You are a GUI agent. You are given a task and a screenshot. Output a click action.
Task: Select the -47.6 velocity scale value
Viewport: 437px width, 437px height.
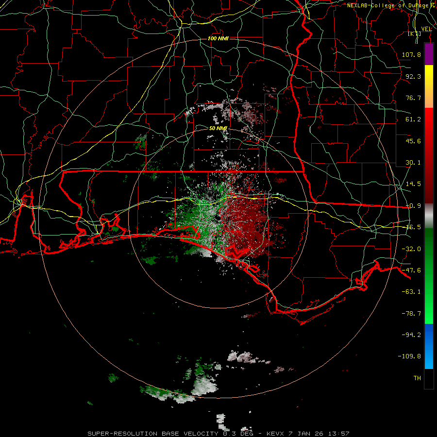pos(411,270)
